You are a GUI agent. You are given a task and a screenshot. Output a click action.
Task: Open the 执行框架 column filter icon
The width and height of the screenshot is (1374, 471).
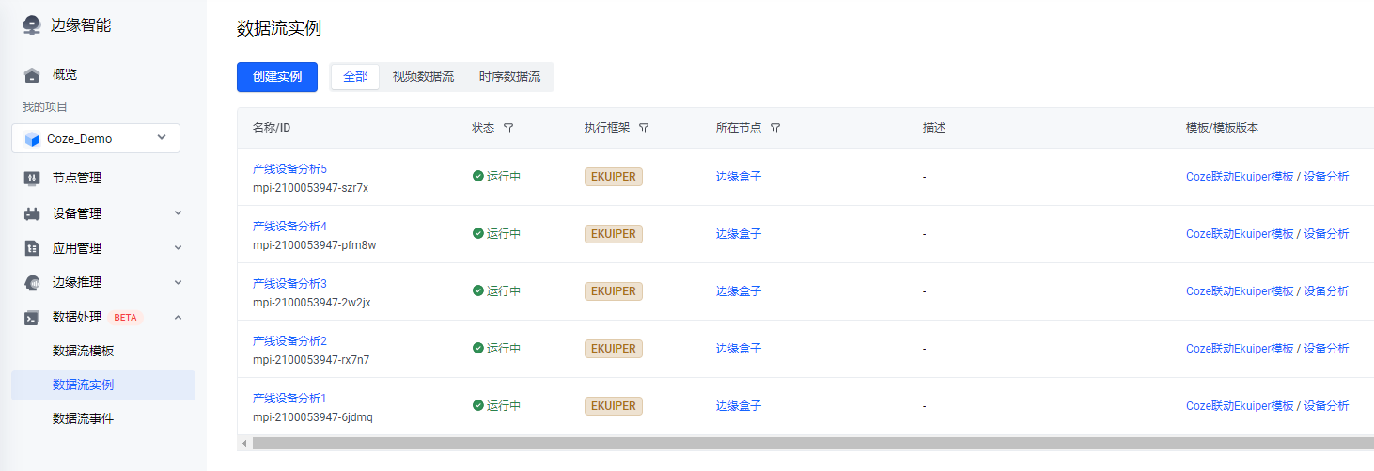644,128
